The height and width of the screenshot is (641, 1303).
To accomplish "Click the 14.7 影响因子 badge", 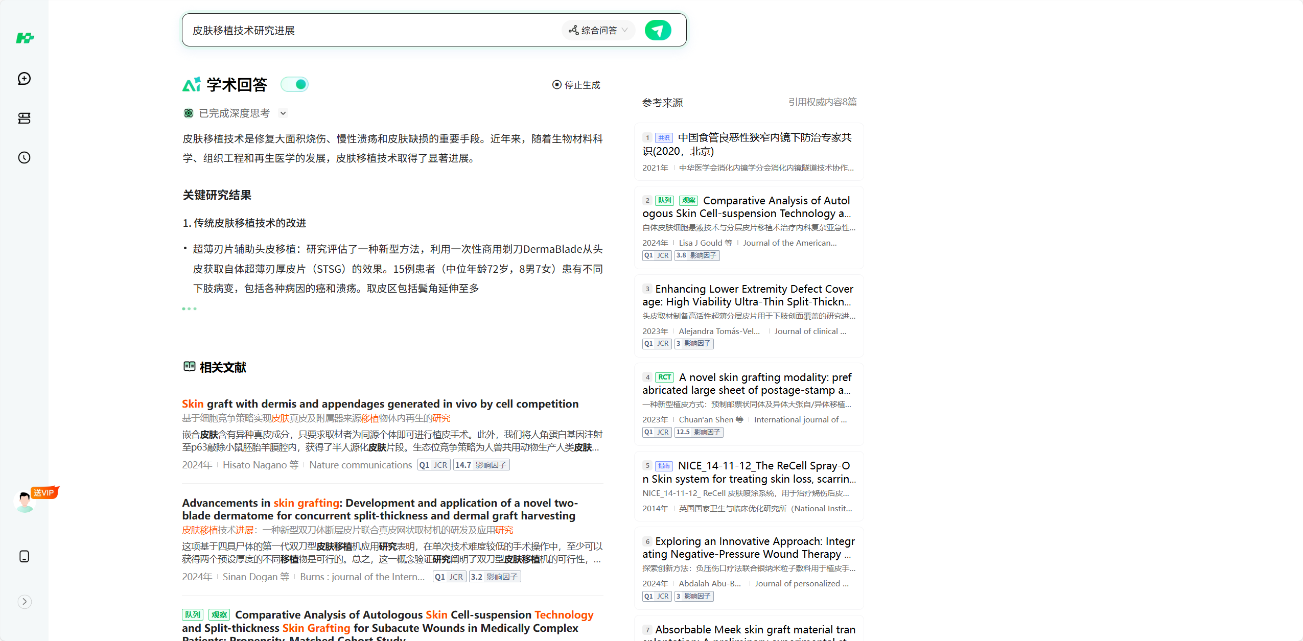I will click(481, 465).
